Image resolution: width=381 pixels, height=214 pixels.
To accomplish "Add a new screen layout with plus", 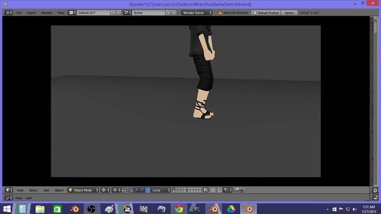I will coord(113,12).
